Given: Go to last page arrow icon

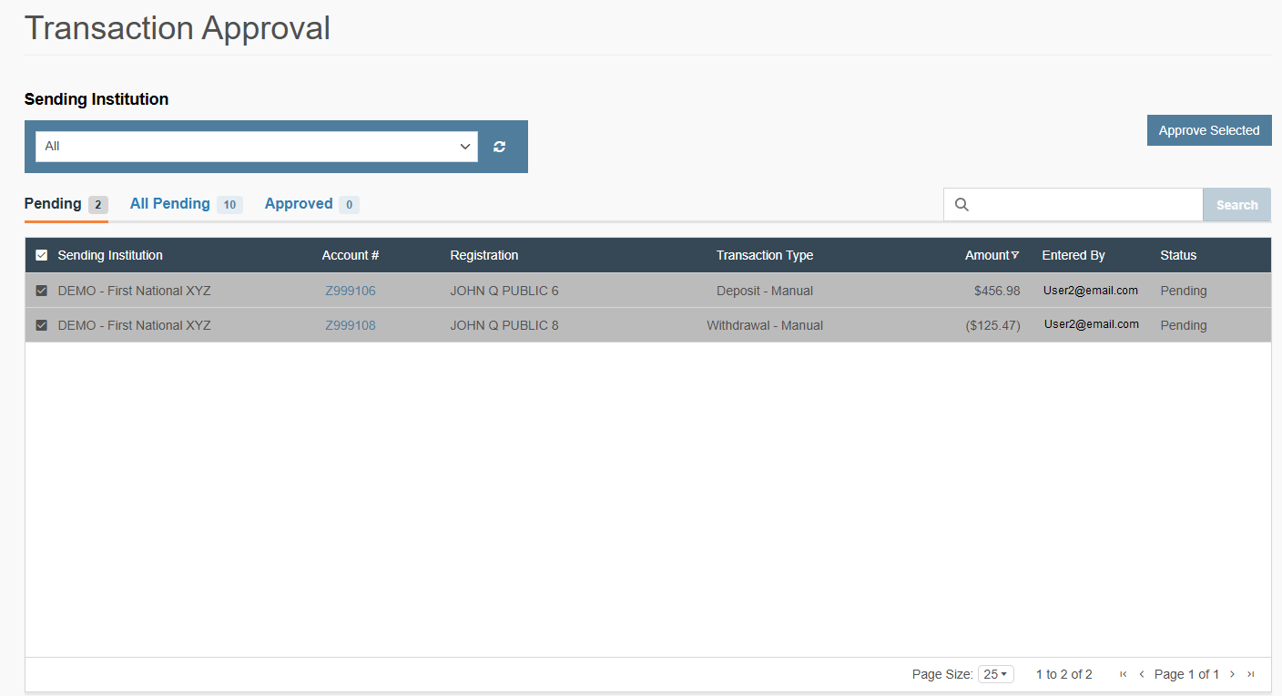Looking at the screenshot, I should 1251,674.
